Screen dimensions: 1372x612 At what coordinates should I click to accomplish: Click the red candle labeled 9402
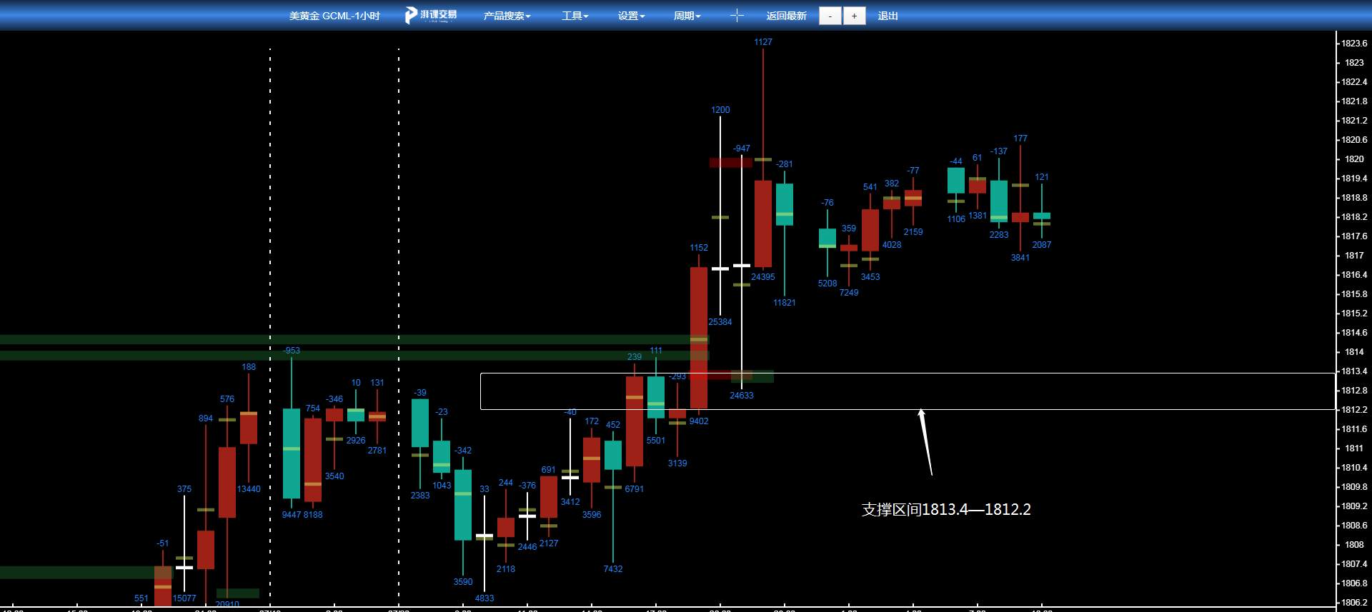(x=699, y=338)
